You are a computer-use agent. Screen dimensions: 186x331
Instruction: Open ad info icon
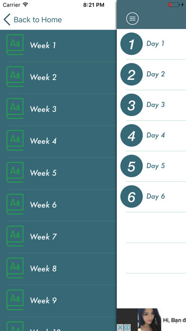127,328
